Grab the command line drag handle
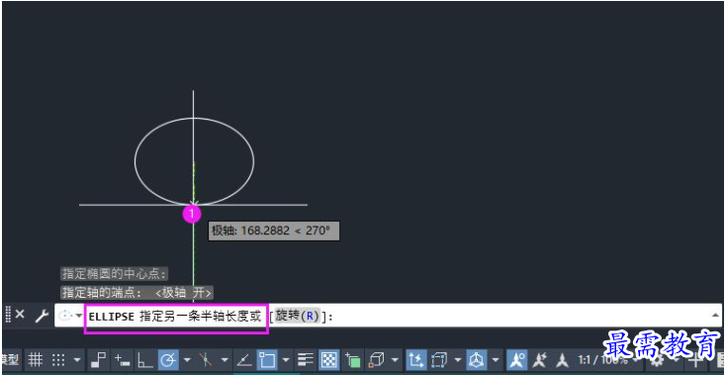This screenshot has height=376, width=726. pyautogui.click(x=7, y=315)
